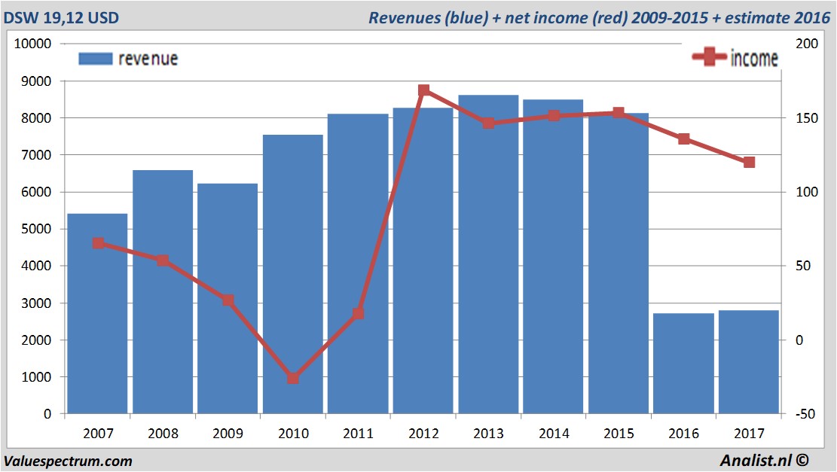837x472 pixels.
Task: Click the 2013 x-axis label
Action: [488, 434]
